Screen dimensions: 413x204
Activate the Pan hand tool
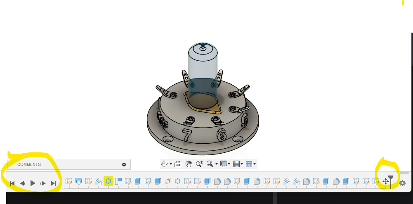coord(188,164)
